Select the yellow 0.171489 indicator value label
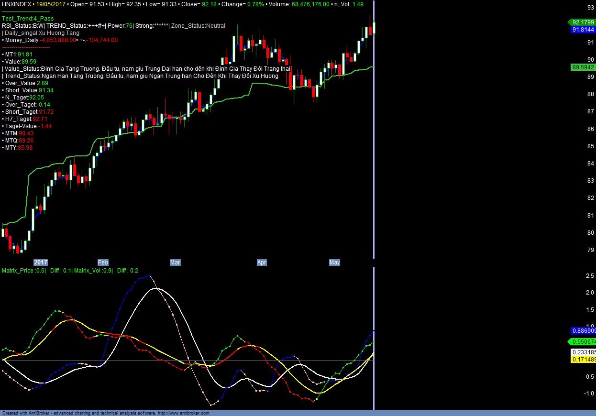Screen dimensions: 596x416 point(583,359)
